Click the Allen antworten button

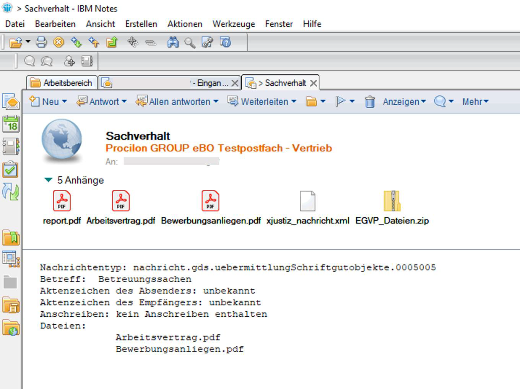click(x=177, y=102)
